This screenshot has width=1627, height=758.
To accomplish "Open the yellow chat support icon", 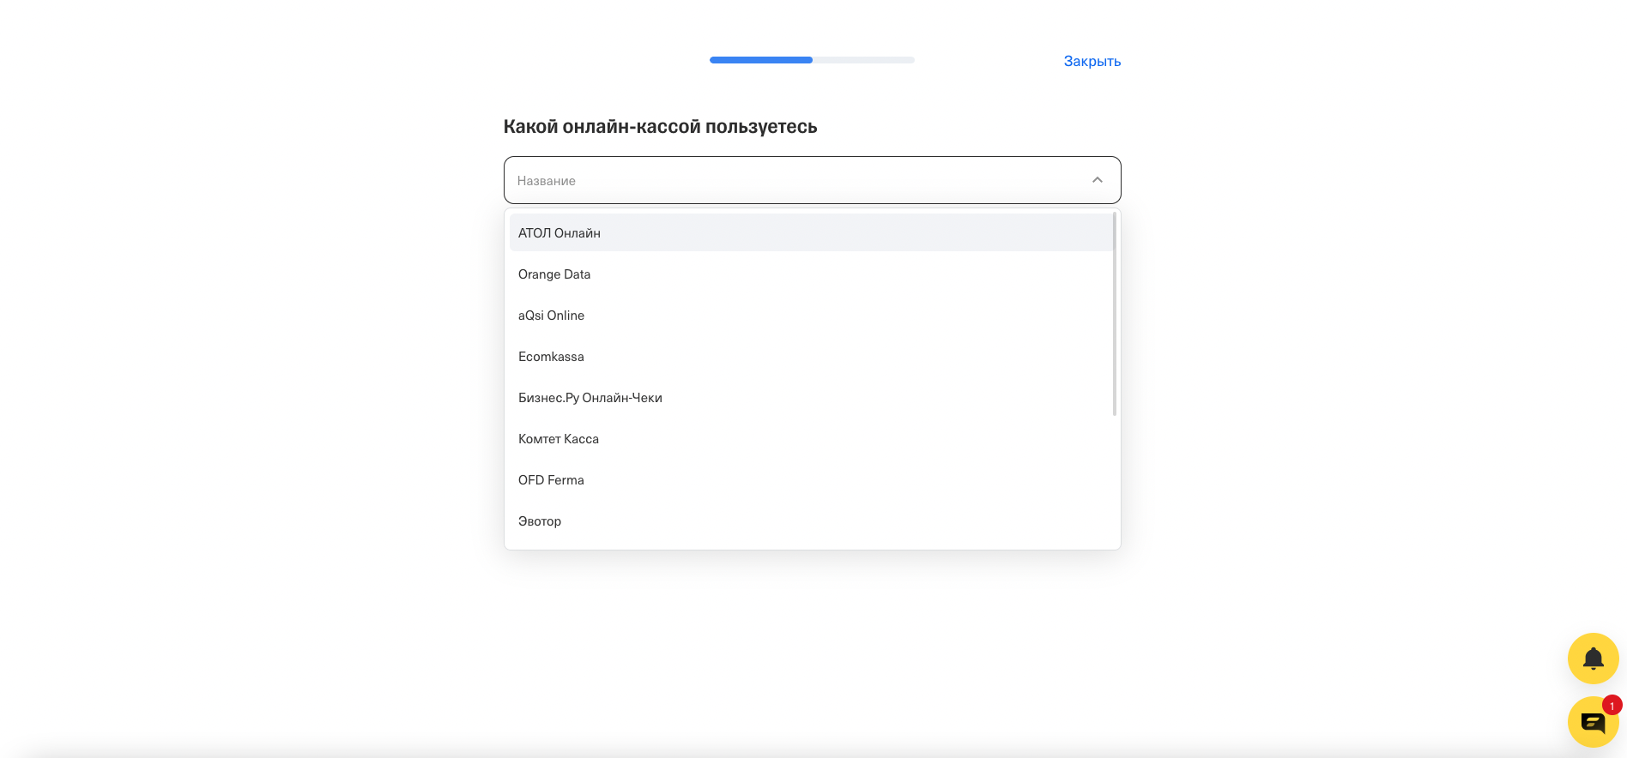I will point(1592,723).
